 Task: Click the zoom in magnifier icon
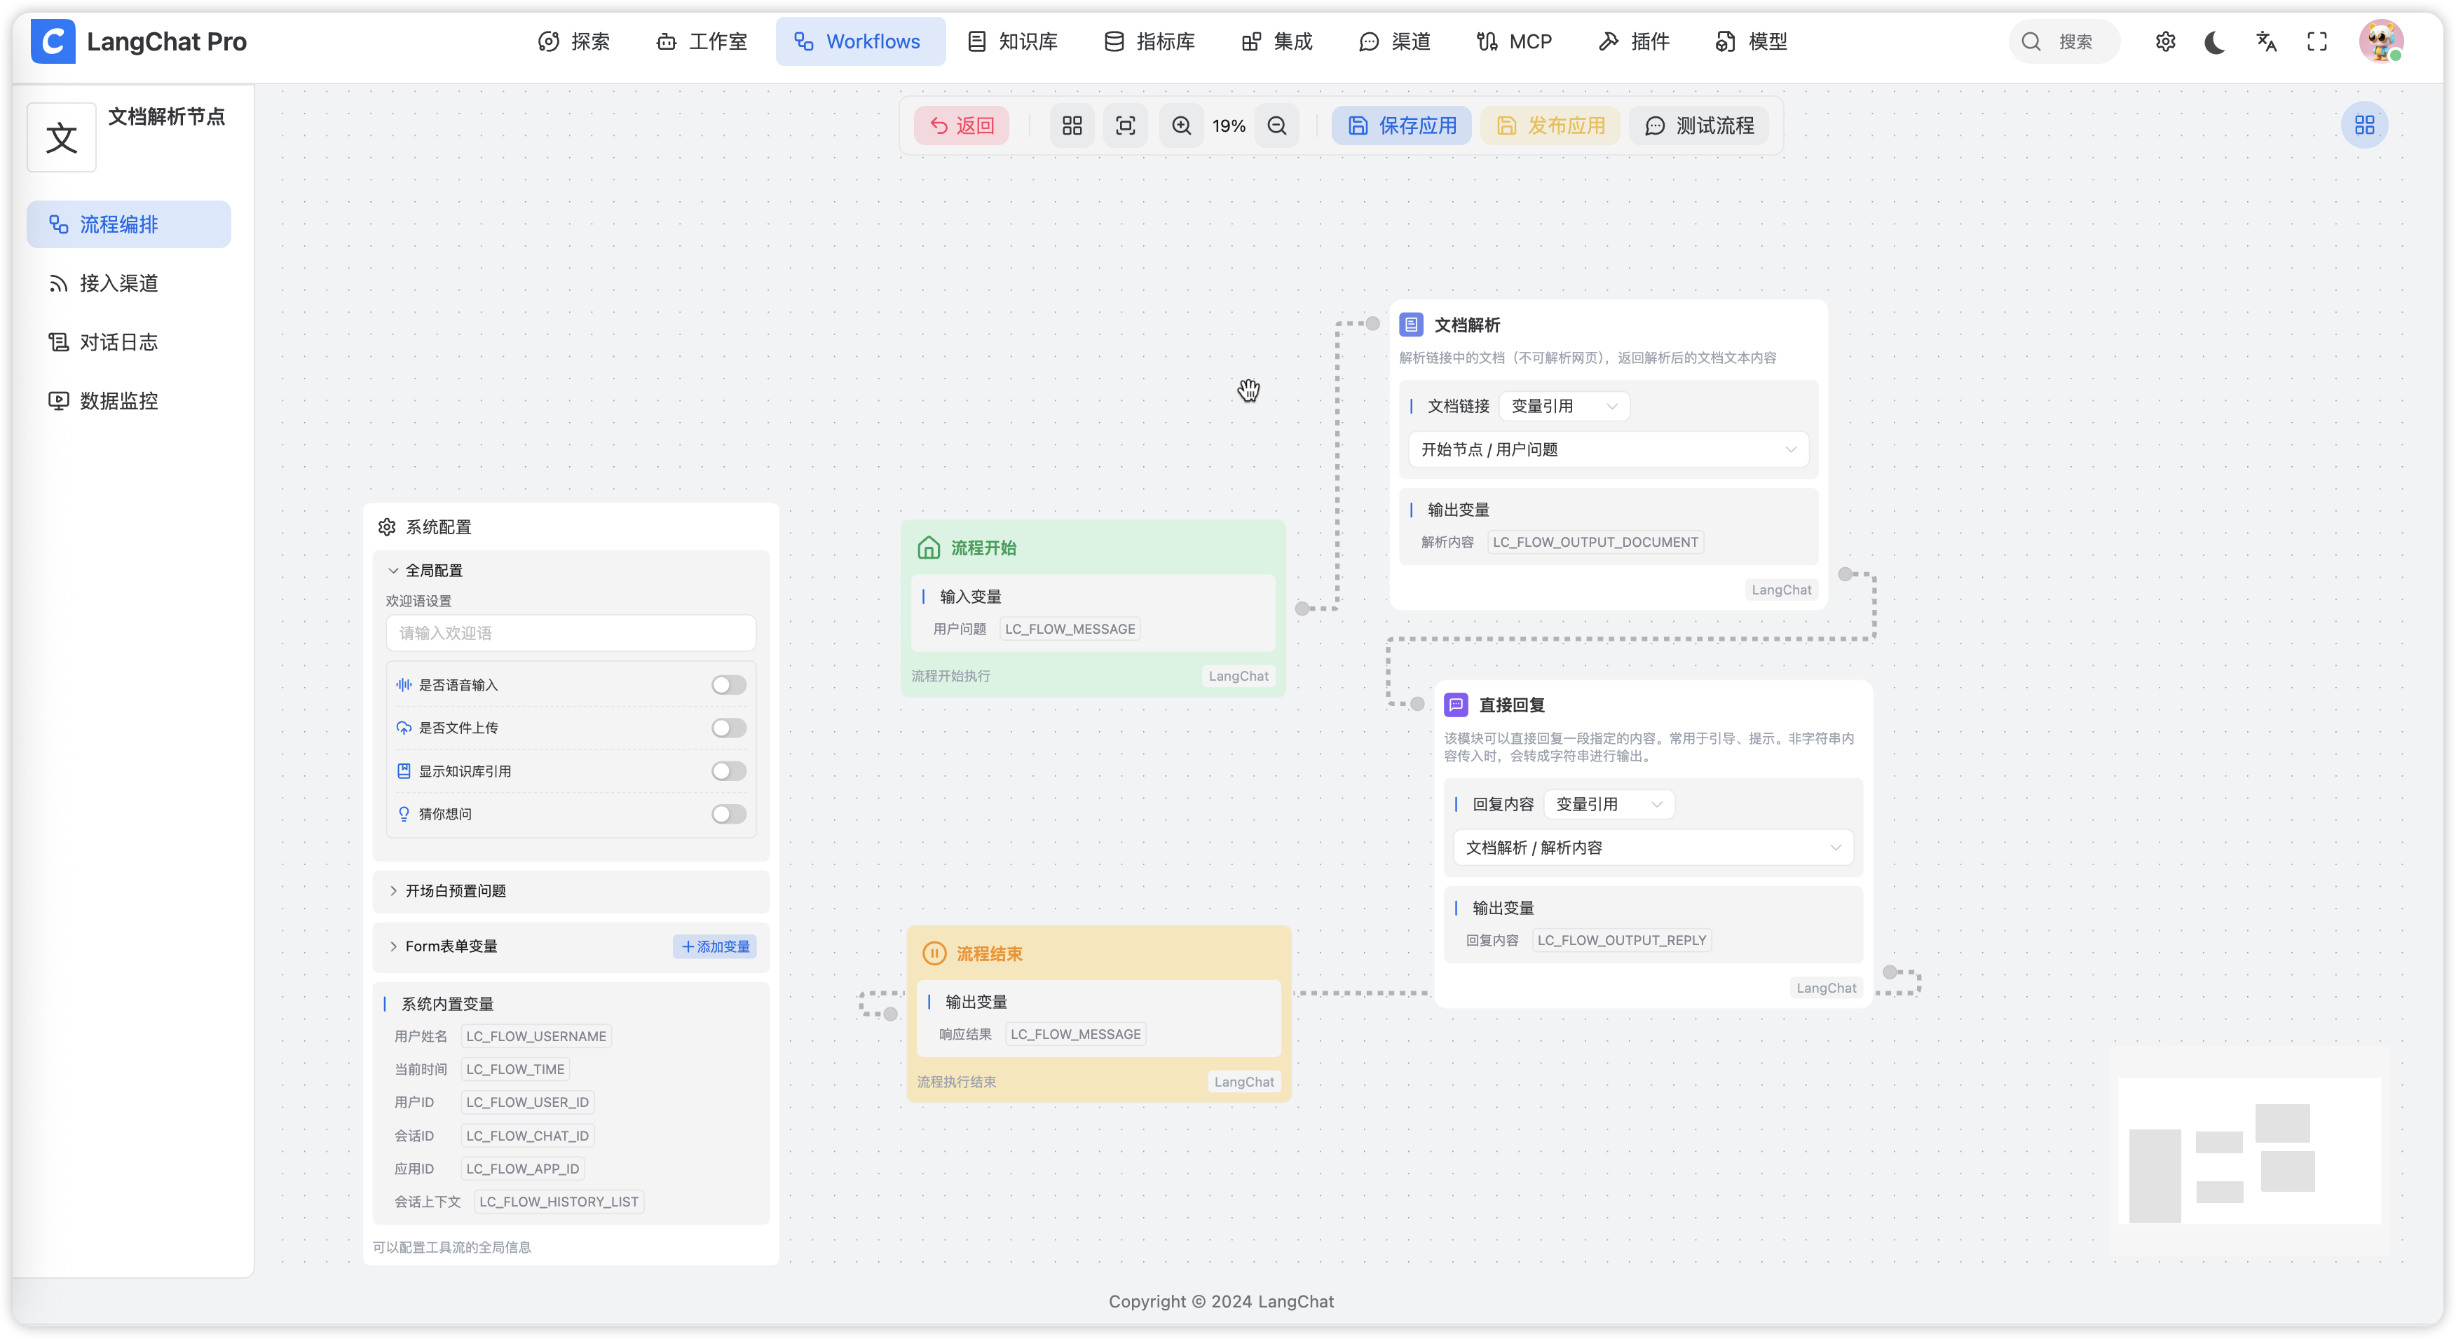1181,126
